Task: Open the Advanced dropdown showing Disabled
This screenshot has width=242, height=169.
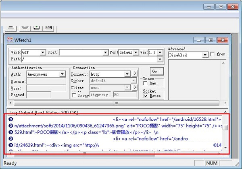Action: 205,55
